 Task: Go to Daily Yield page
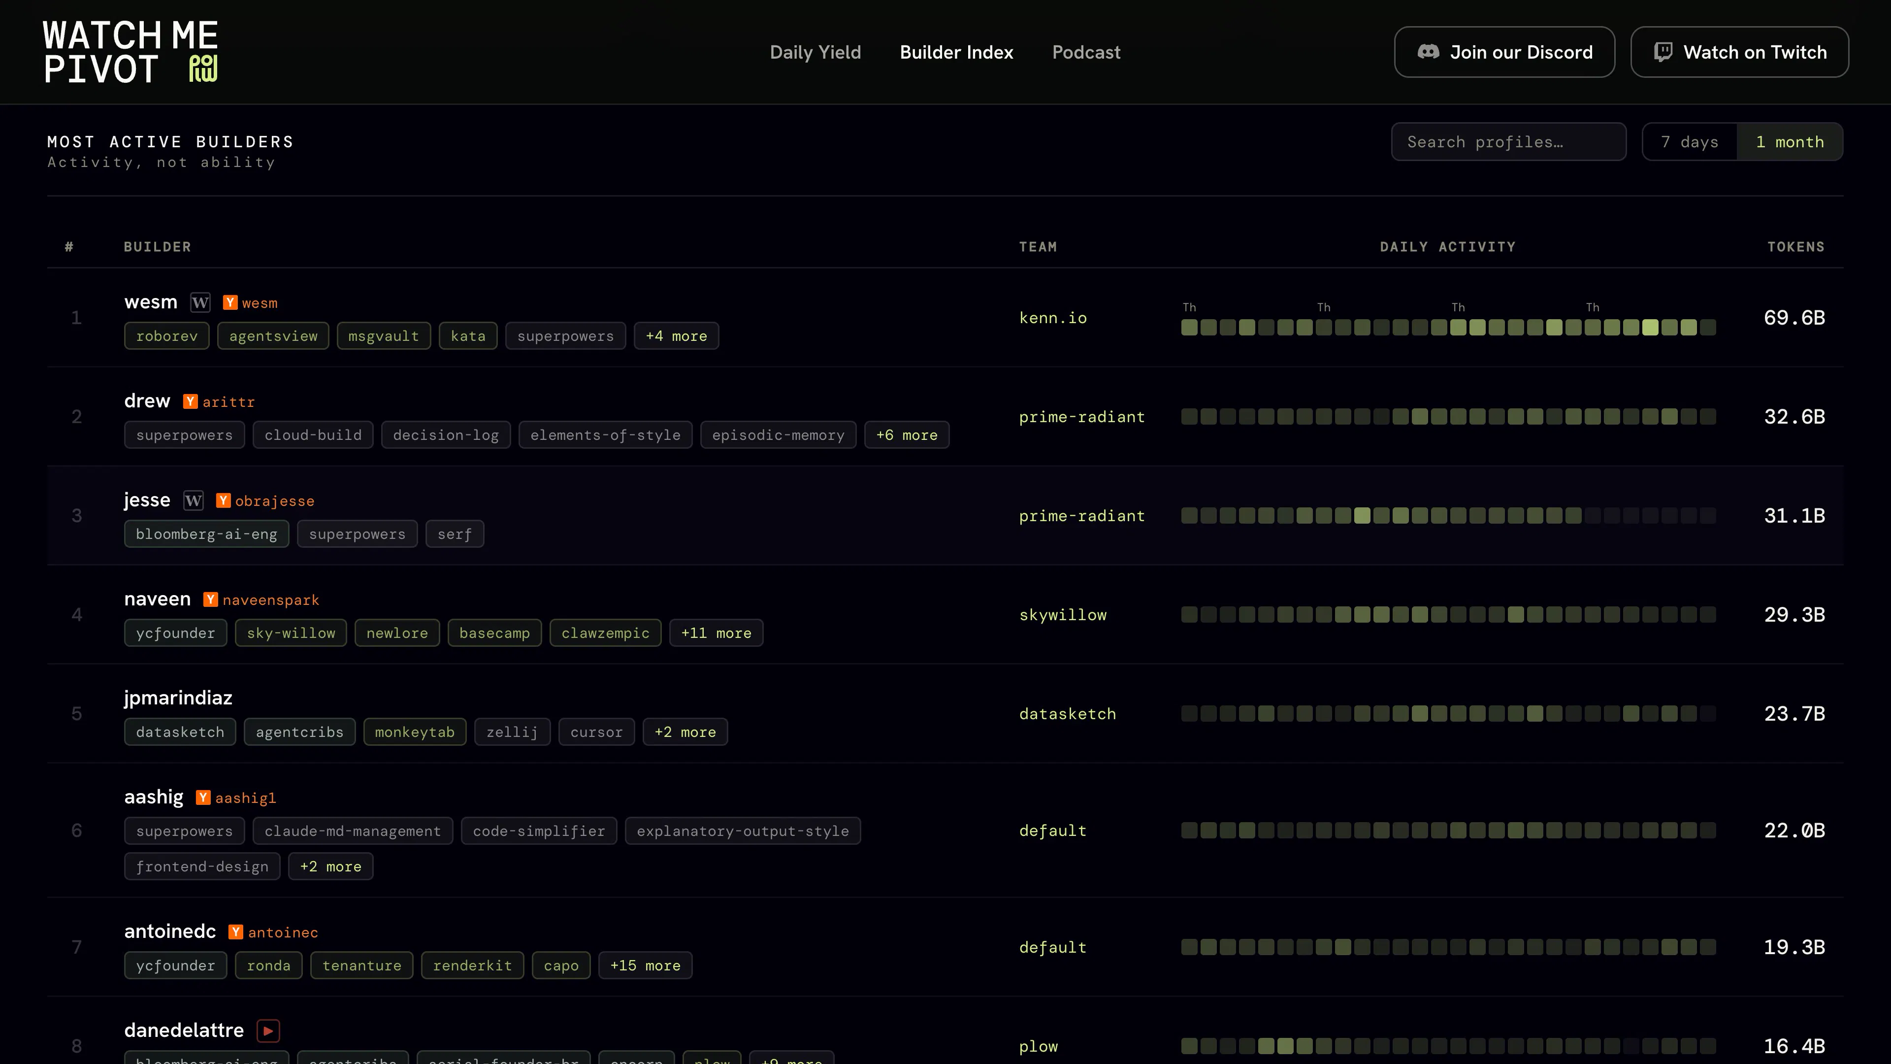tap(815, 52)
